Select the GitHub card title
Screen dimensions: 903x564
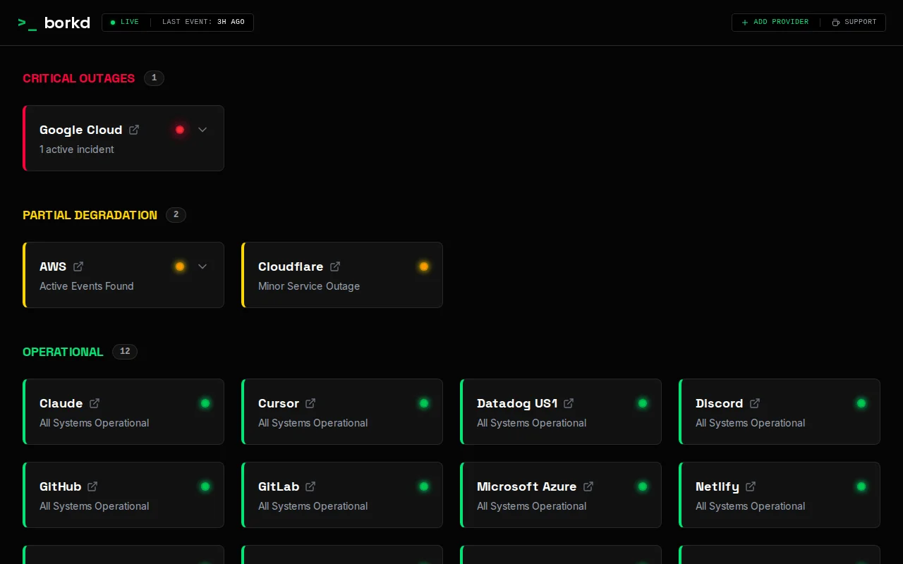click(x=61, y=486)
